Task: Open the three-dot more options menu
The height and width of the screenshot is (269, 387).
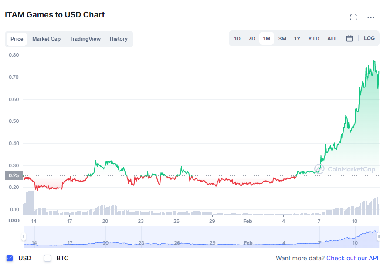Action: (371, 17)
